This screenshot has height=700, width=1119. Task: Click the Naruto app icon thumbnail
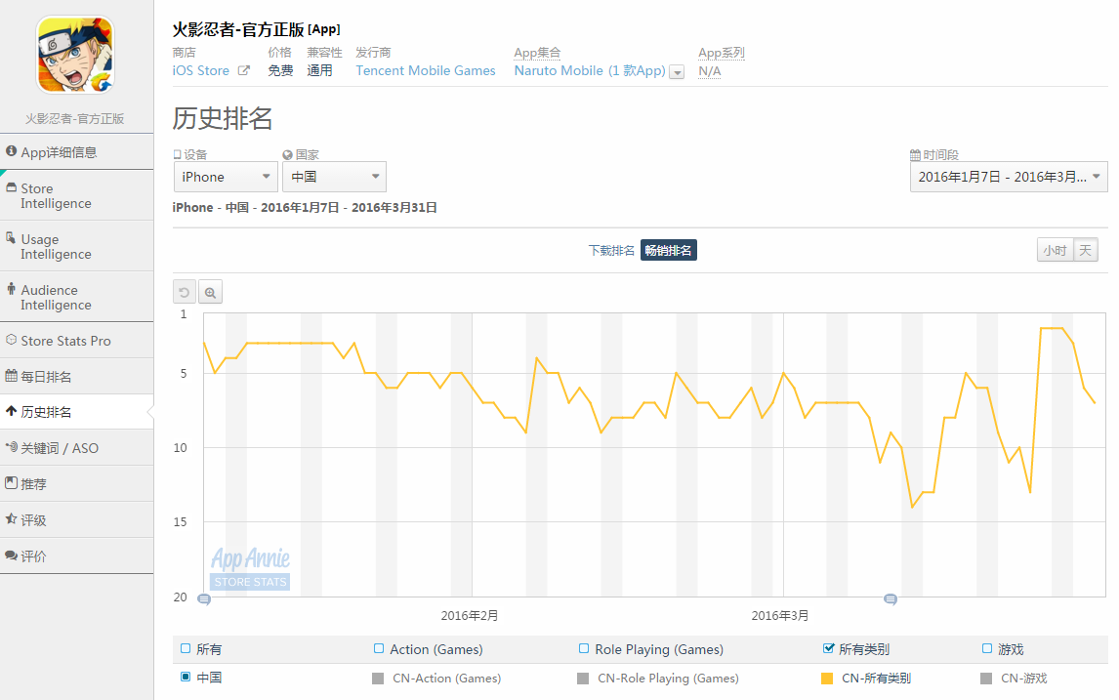(75, 55)
